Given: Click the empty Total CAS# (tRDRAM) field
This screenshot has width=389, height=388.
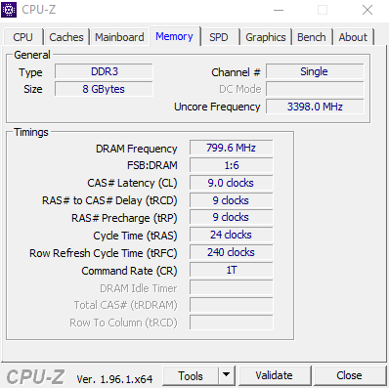Looking at the screenshot, I should tap(232, 305).
